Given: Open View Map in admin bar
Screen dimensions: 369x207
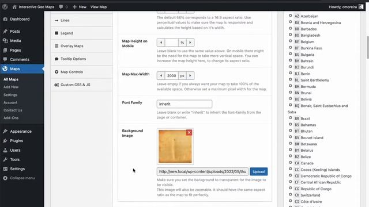Looking at the screenshot, I should [x=99, y=7].
